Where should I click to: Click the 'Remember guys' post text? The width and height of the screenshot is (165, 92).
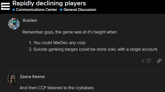[70, 32]
